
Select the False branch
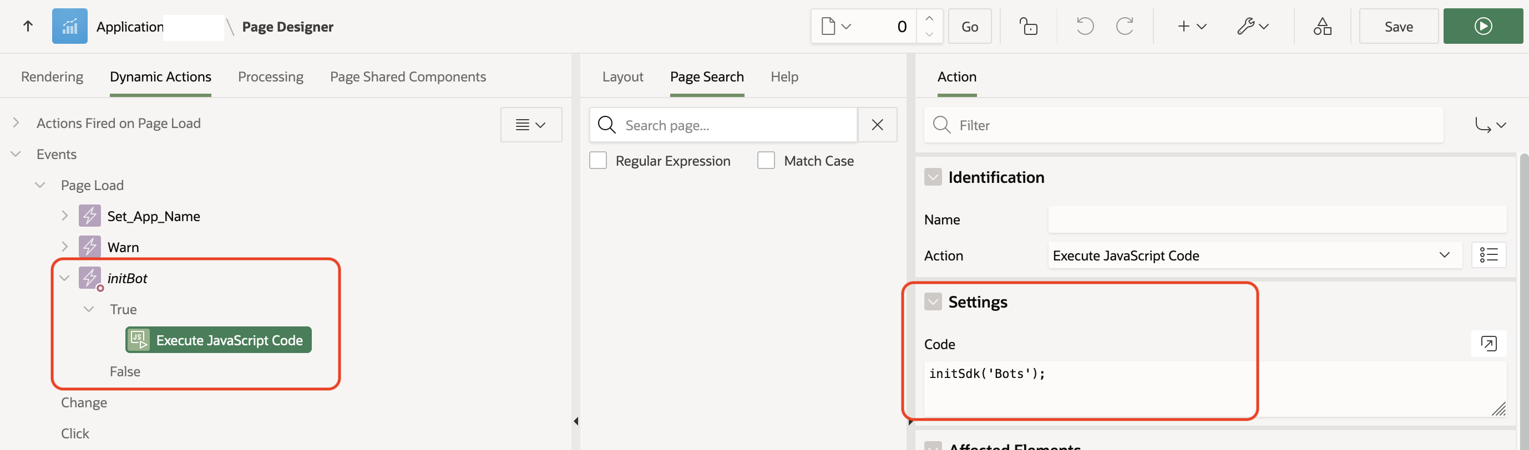click(125, 371)
